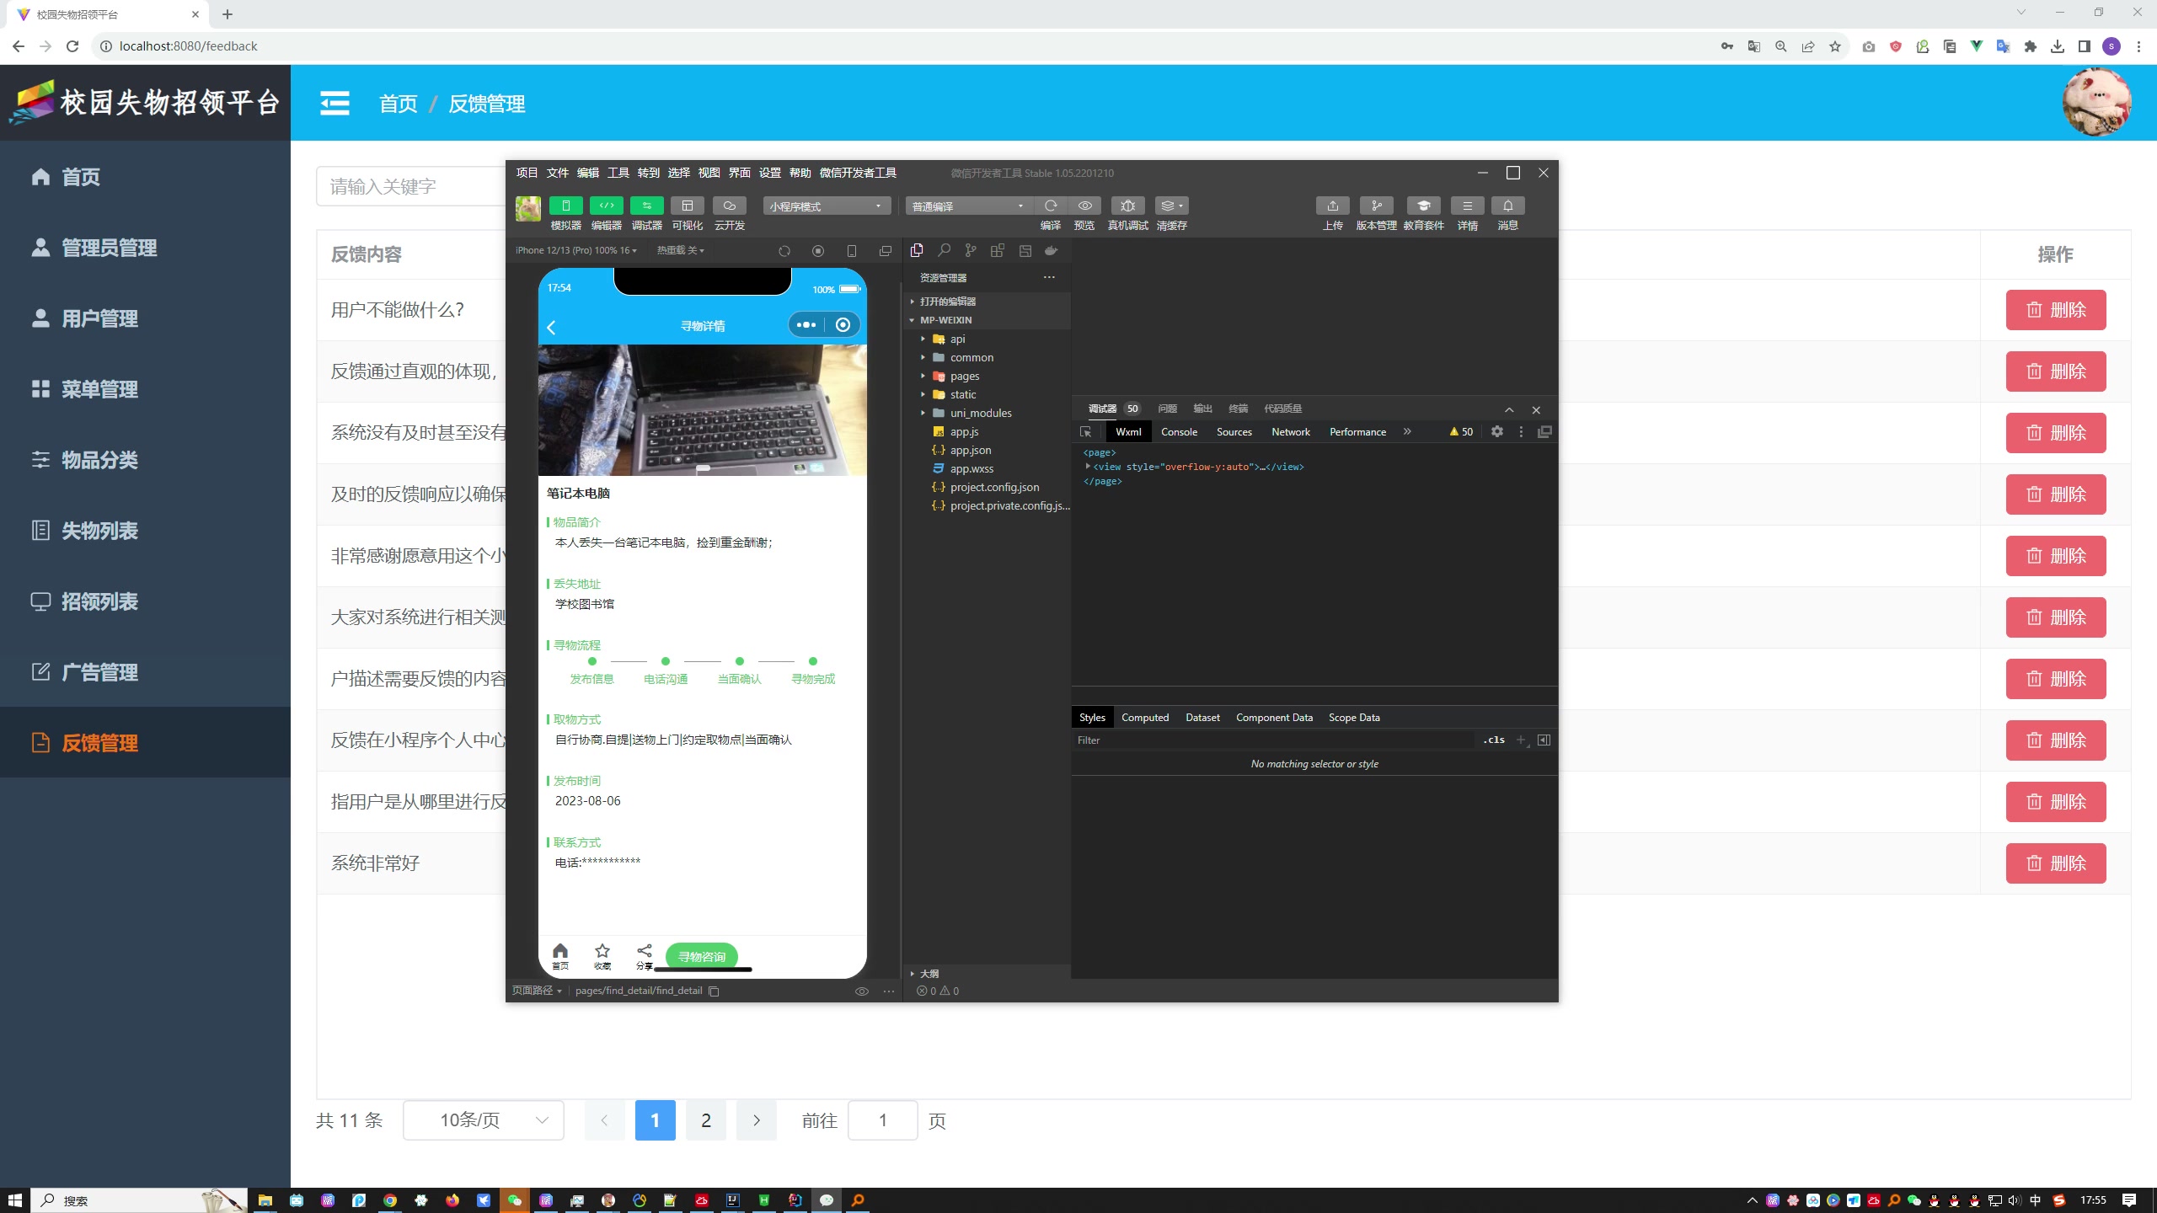Open the 调试模式 tab in DevTools

pyautogui.click(x=1102, y=409)
